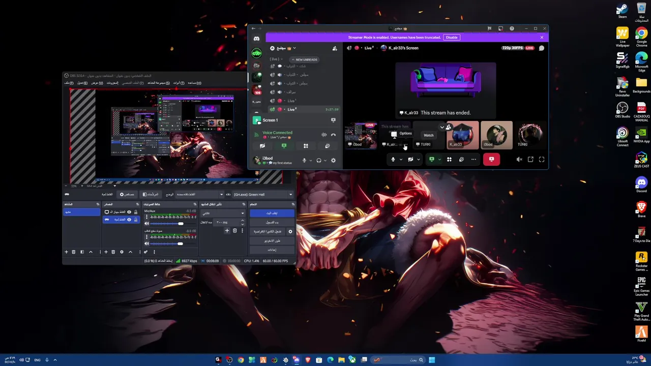Toggle camera in call control bar
This screenshot has width=651, height=366.
point(410,160)
